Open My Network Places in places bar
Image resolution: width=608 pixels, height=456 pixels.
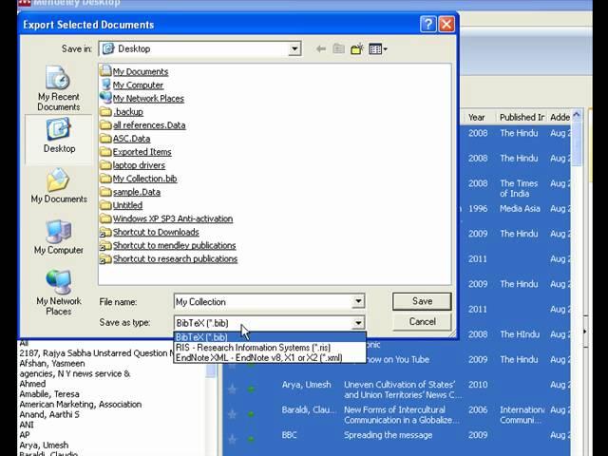pos(59,293)
